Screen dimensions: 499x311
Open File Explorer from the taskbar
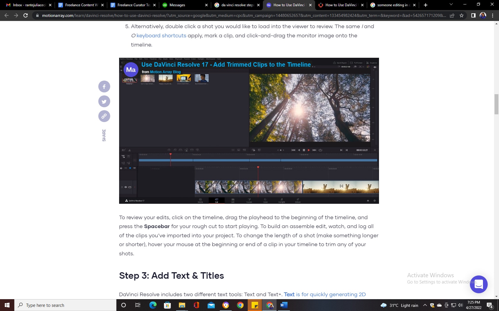pyautogui.click(x=182, y=305)
